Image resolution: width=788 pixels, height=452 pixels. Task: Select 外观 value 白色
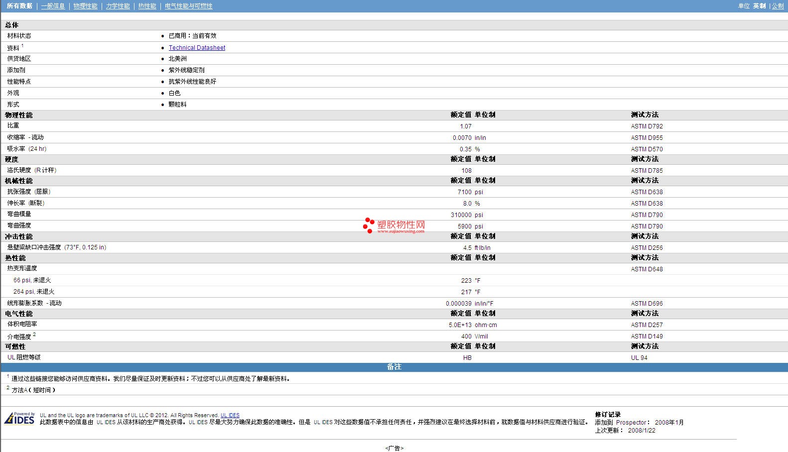174,93
